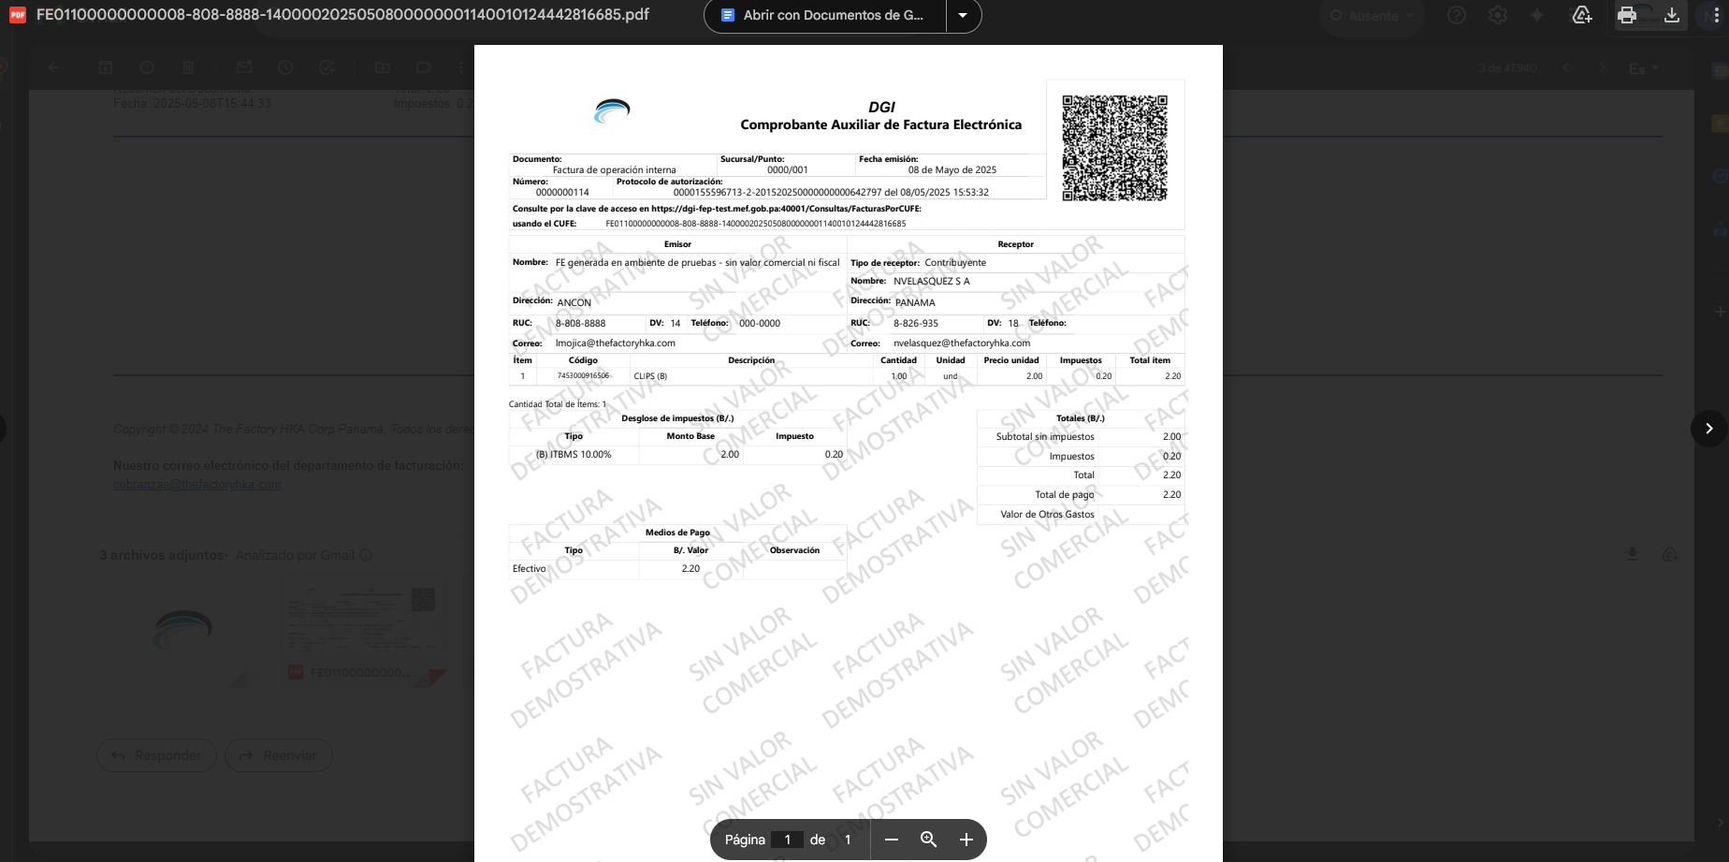Open the Ausente status dropdown
This screenshot has width=1729, height=862.
(x=1372, y=15)
